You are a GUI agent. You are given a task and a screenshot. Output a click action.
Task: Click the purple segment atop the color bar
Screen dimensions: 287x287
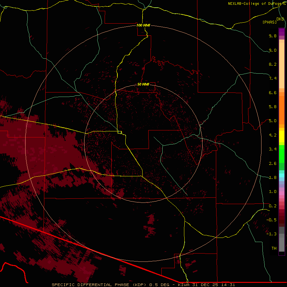pos(282,32)
